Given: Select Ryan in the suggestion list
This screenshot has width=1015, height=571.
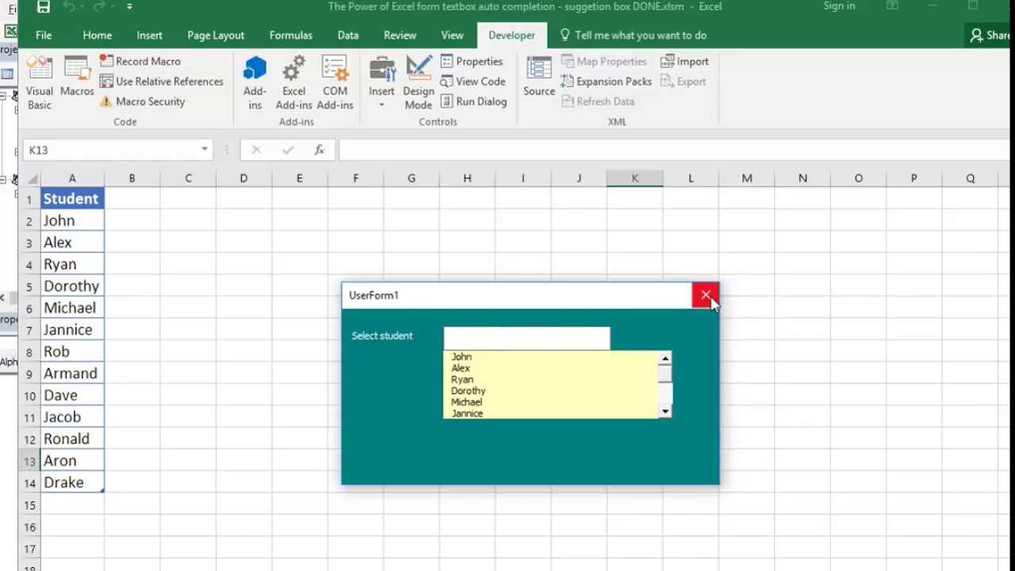Looking at the screenshot, I should point(462,379).
